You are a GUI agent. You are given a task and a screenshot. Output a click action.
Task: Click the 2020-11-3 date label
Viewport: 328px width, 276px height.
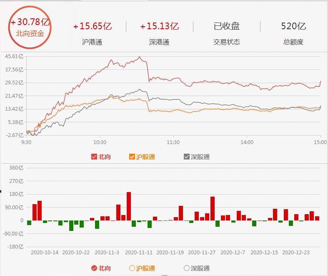(x=107, y=253)
